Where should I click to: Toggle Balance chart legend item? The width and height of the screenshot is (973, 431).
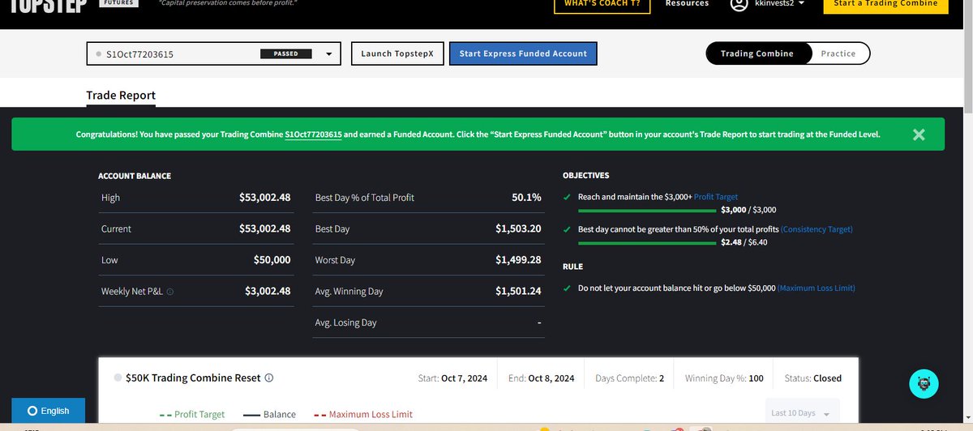click(x=270, y=414)
